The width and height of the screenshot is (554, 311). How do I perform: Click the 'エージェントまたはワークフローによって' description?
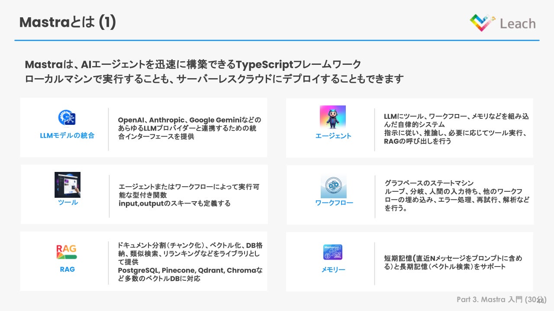click(x=189, y=191)
